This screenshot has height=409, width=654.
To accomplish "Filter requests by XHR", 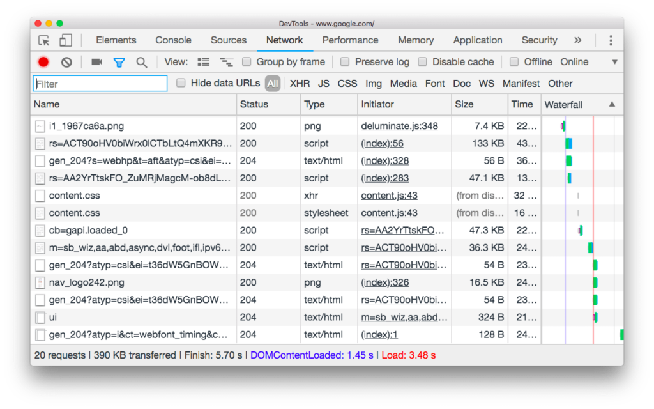I will click(x=300, y=84).
